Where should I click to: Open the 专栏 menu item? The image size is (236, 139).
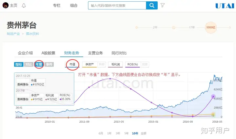57,6
